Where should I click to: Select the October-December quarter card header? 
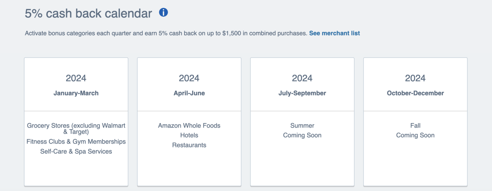(x=415, y=93)
